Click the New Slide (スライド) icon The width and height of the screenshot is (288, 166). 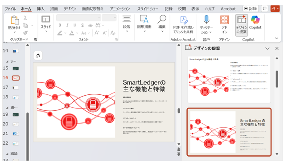point(45,20)
